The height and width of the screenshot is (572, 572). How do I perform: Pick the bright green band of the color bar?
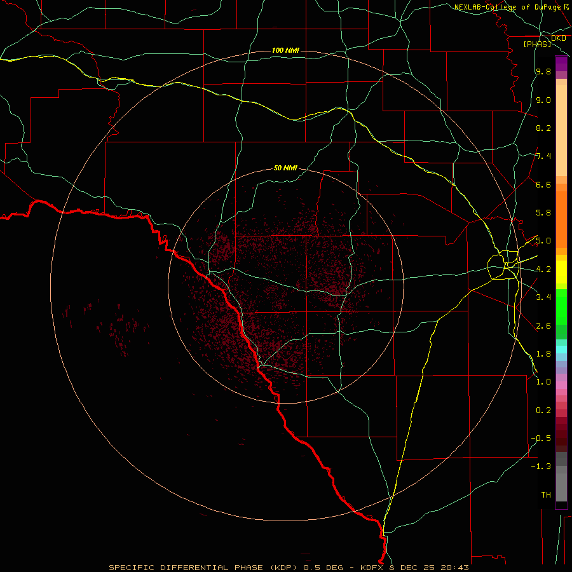pyautogui.click(x=561, y=306)
